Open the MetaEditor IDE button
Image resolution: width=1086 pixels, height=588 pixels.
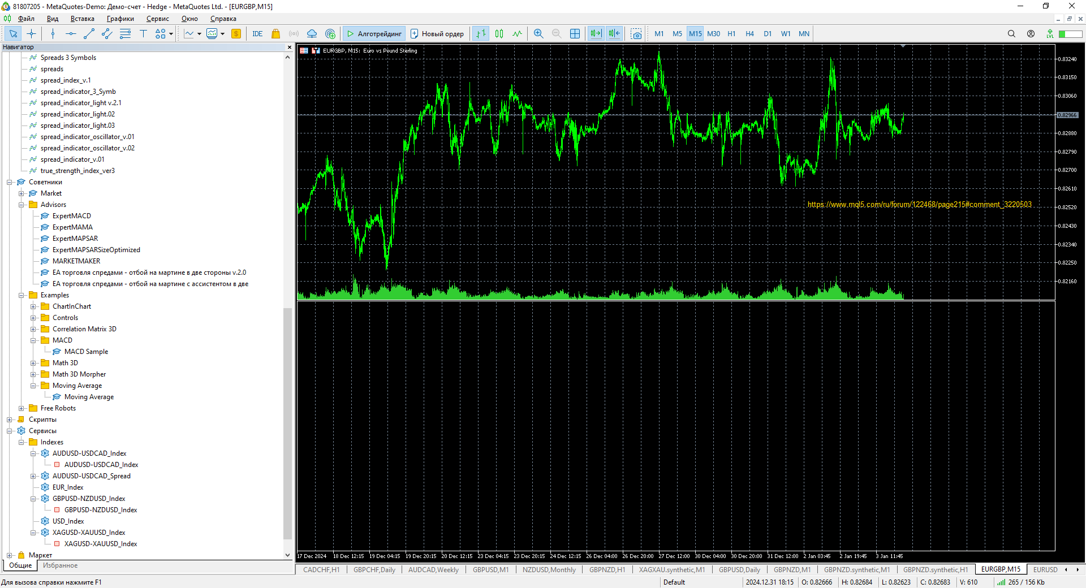pyautogui.click(x=257, y=34)
